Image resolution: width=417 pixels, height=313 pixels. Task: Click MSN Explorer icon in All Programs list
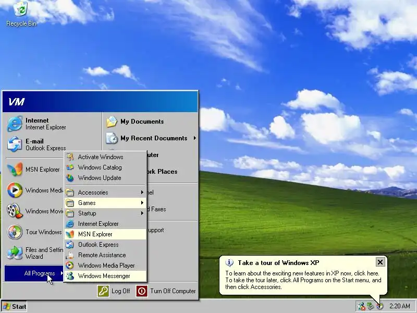pos(70,234)
